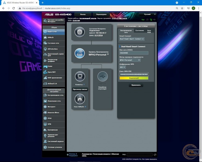Reload the page in browser
The height and width of the screenshot is (162, 202).
[13, 8]
